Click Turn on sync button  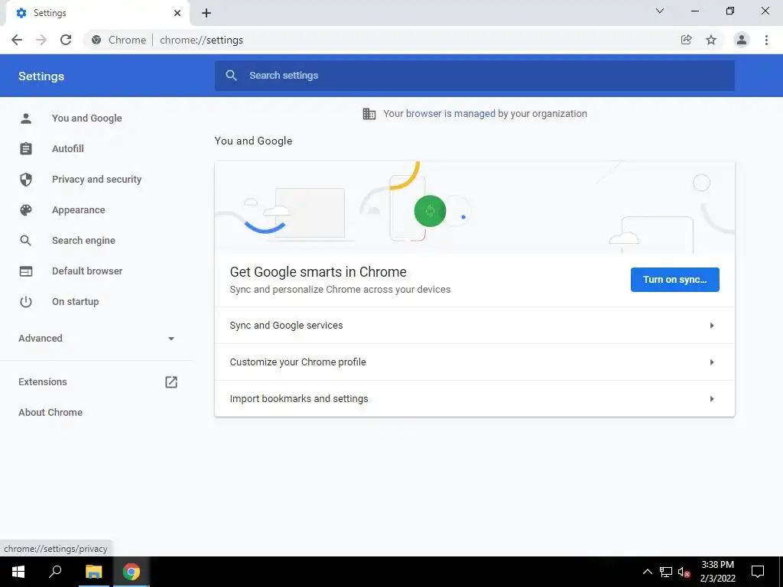click(x=674, y=280)
